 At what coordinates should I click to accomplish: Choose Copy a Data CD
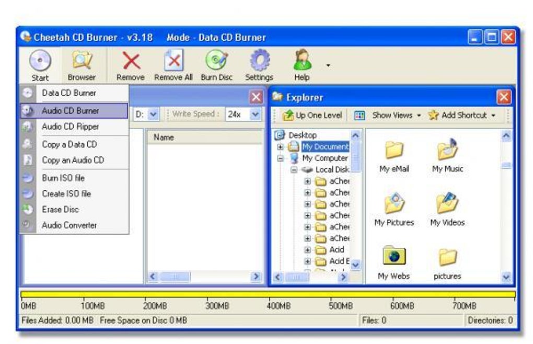click(74, 144)
